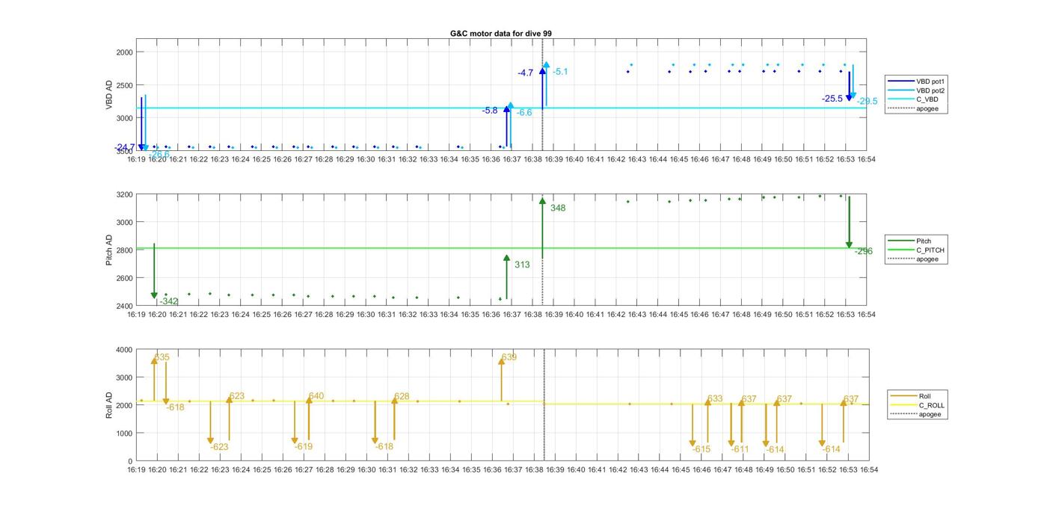Click the '-6.6' VBD annotation

524,113
